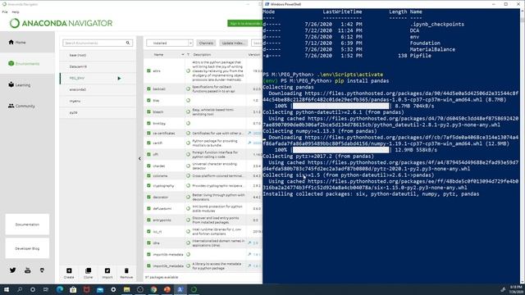525x295 pixels.
Task: Click the type circle icon for bleach
Action: [x=188, y=111]
